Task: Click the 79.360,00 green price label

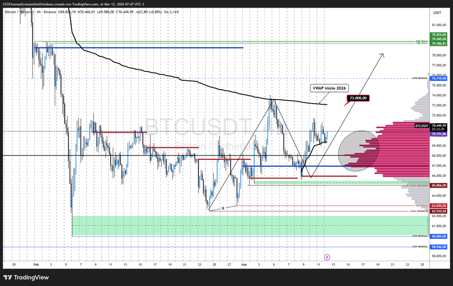Action: pyautogui.click(x=439, y=39)
